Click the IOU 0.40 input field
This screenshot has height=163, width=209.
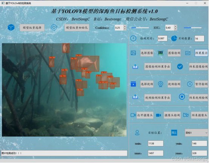click(170, 28)
